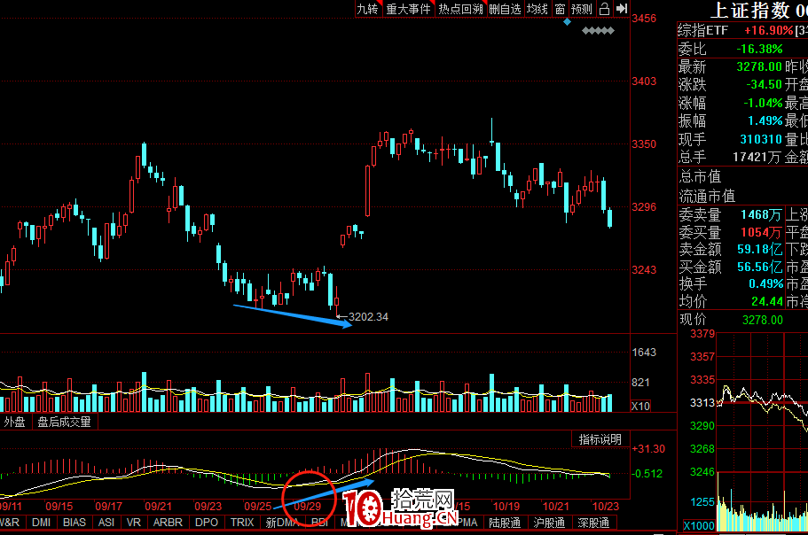The image size is (808, 535).
Task: Open 指标说明 indicator description
Action: click(600, 439)
